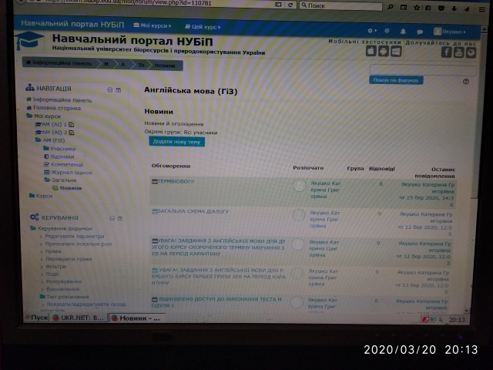Show Firefox sidebars icon

point(404,7)
